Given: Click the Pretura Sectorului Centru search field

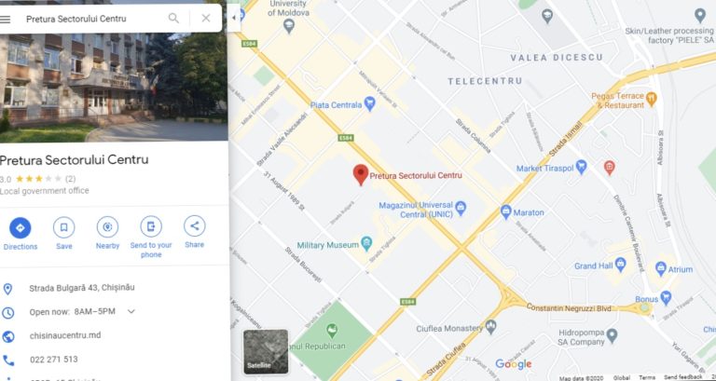Looking at the screenshot, I should (x=89, y=19).
